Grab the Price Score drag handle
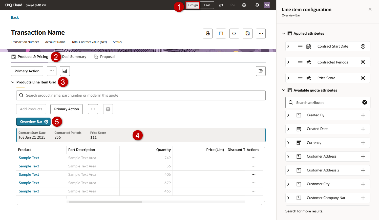 (x=300, y=78)
